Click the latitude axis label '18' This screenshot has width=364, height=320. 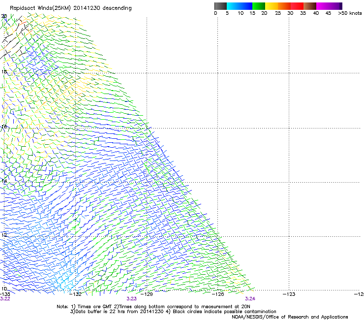pos(4,71)
